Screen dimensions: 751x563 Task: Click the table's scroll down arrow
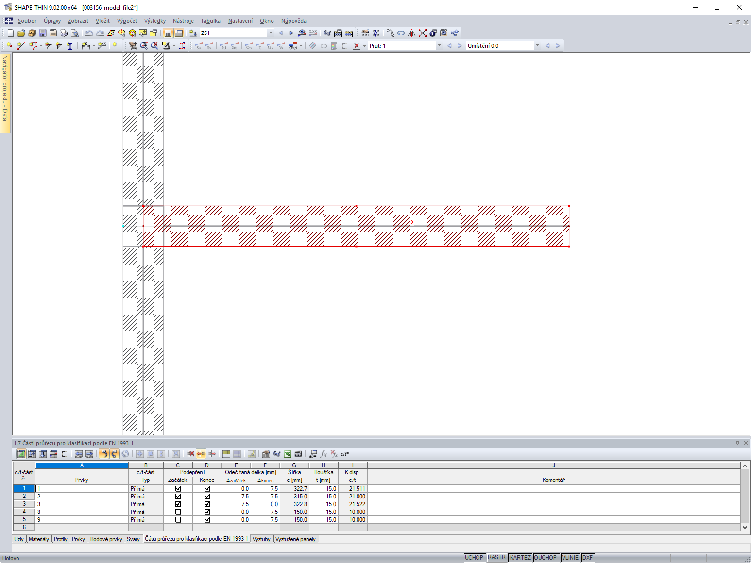745,527
